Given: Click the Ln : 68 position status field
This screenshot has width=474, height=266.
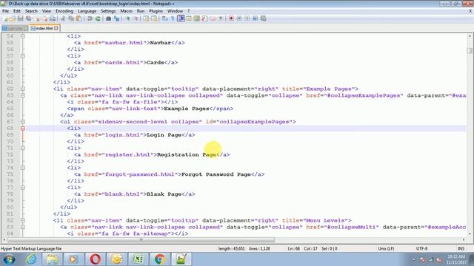Looking at the screenshot, I should 293,249.
